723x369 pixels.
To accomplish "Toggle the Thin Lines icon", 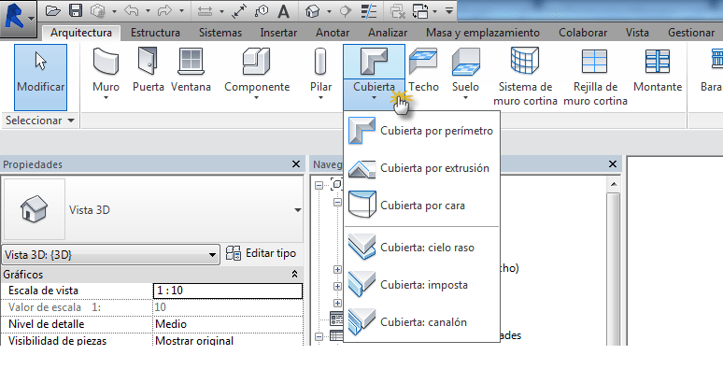I will (x=368, y=11).
